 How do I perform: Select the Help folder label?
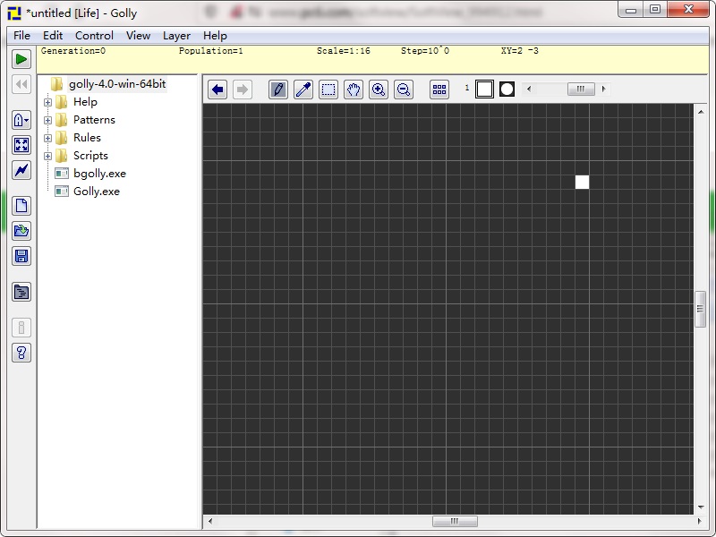85,102
